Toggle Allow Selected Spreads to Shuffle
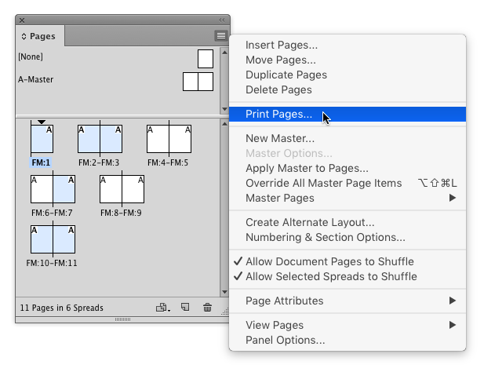The height and width of the screenshot is (372, 484). 348,276
